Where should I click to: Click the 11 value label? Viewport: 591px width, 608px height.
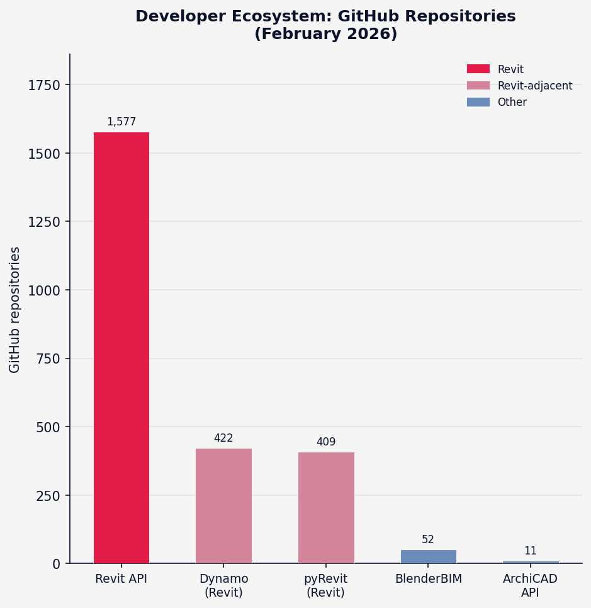[x=531, y=551]
